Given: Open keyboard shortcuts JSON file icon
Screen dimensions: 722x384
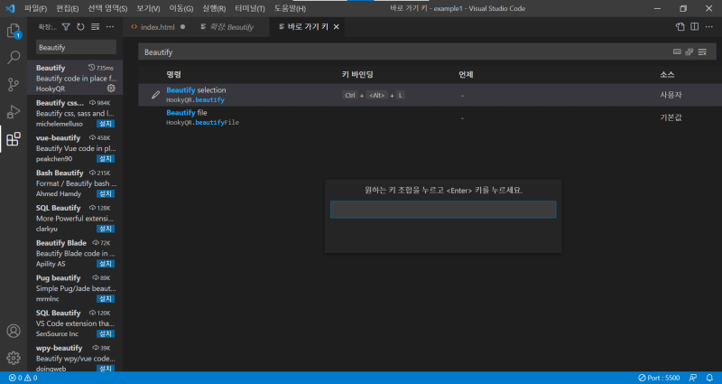Looking at the screenshot, I should pyautogui.click(x=680, y=27).
